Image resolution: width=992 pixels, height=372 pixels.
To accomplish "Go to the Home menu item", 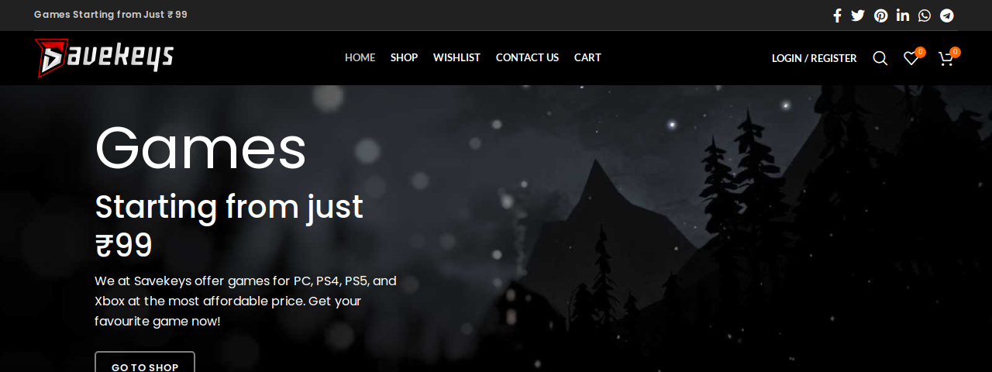I will coord(360,57).
